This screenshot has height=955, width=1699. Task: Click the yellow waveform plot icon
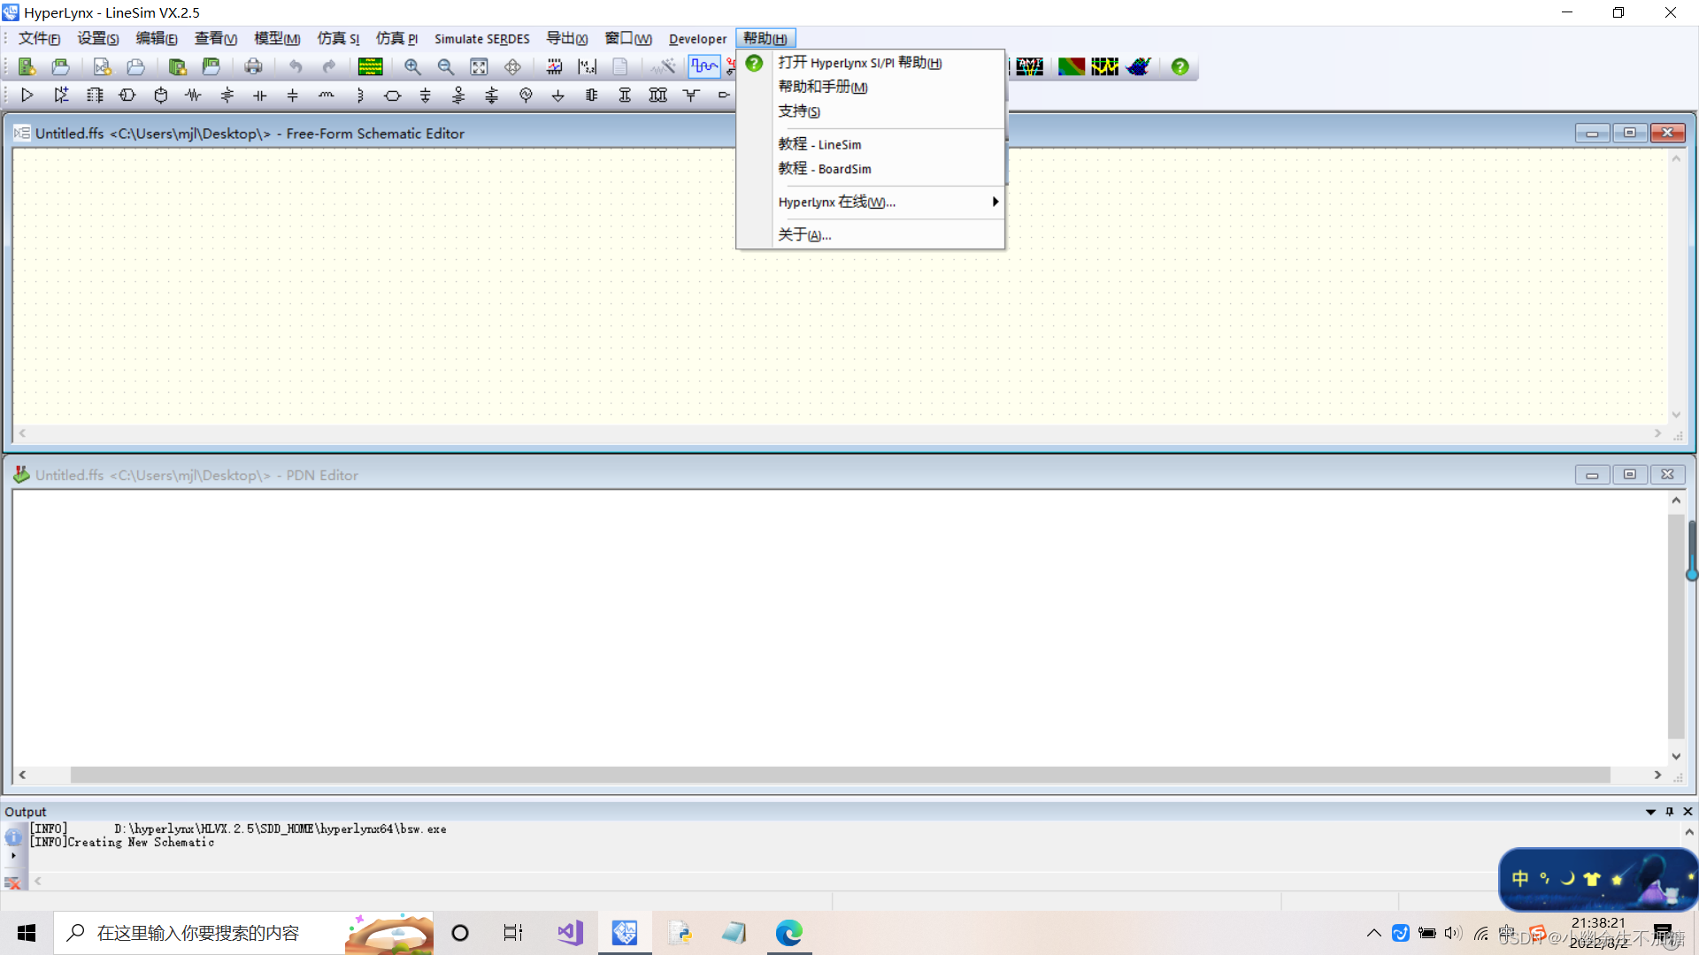point(1104,66)
